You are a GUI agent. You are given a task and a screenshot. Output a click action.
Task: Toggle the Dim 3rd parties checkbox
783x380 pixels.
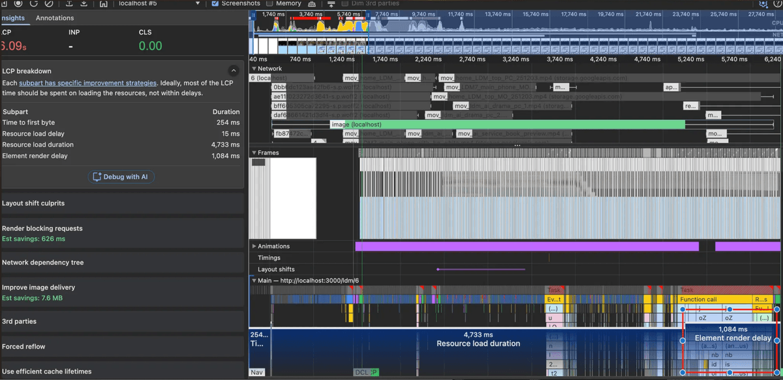coord(345,3)
